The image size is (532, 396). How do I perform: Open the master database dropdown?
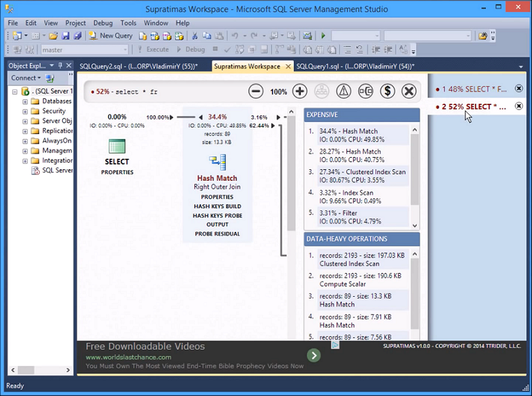click(x=125, y=49)
